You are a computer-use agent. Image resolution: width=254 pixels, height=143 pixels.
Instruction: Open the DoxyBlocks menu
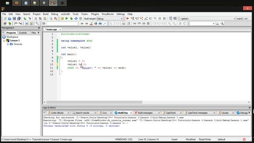(108, 14)
